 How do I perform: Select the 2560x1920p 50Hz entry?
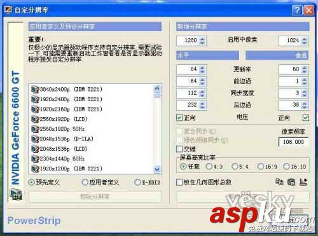pyautogui.click(x=62, y=129)
